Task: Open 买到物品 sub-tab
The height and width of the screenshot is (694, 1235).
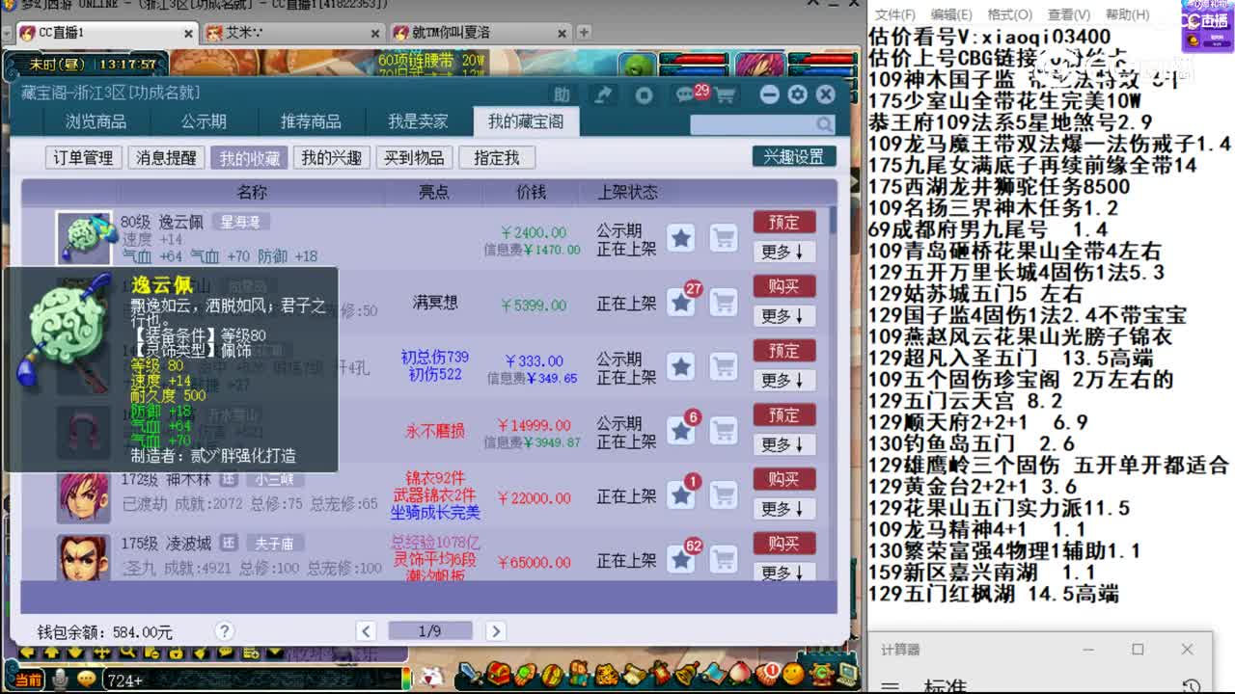Action: coord(414,157)
